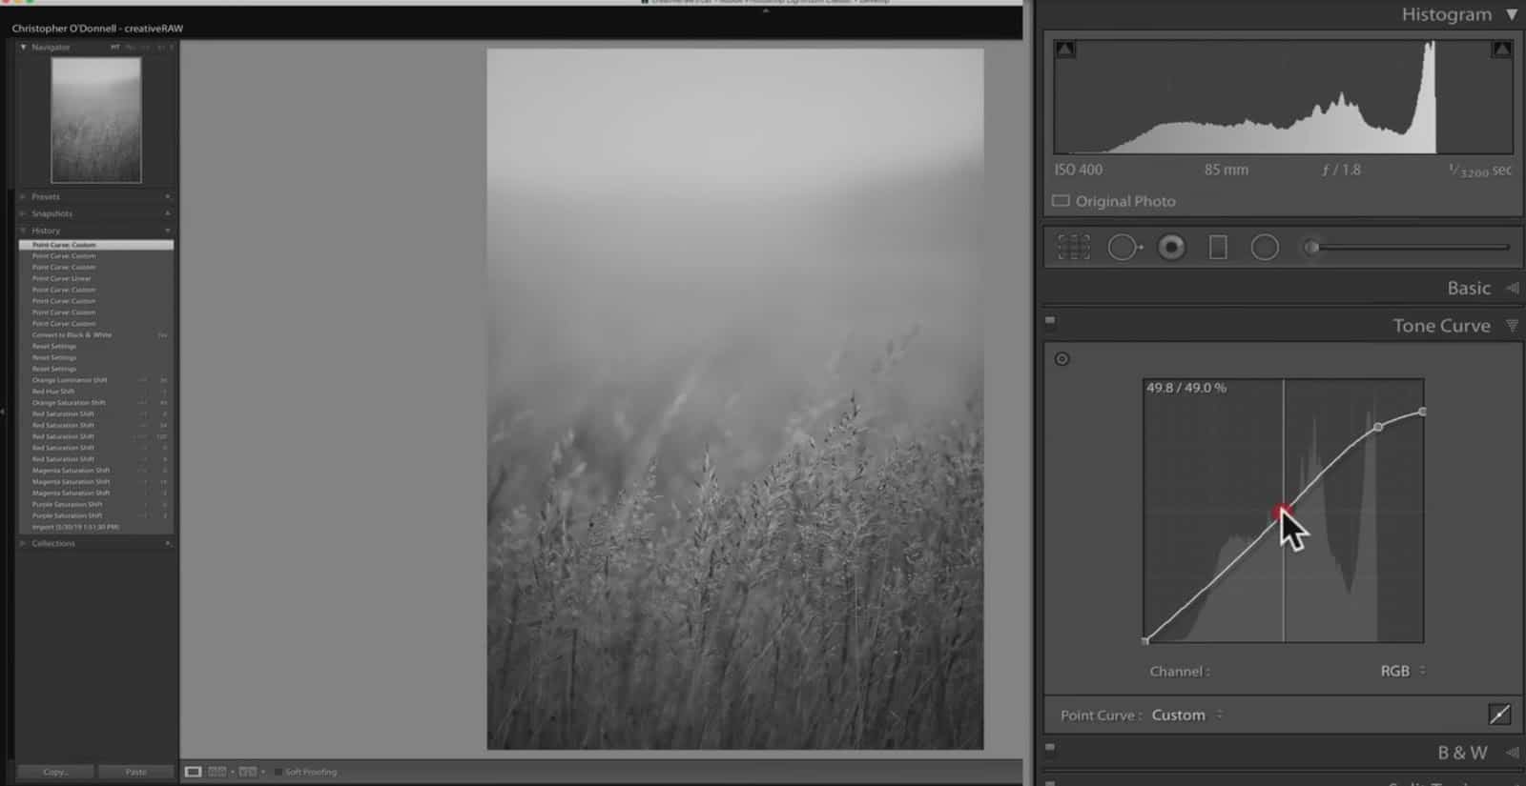Click the upper highlight point on the curve
Image resolution: width=1526 pixels, height=786 pixels.
coord(1378,427)
